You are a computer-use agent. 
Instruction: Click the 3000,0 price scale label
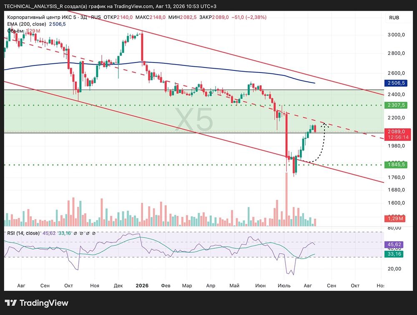396,35
